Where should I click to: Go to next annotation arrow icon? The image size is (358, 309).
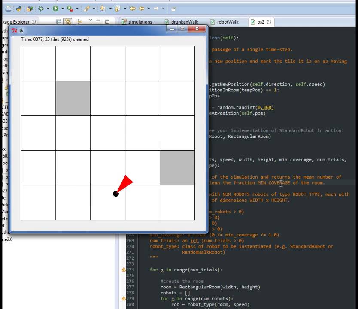pyautogui.click(x=103, y=9)
